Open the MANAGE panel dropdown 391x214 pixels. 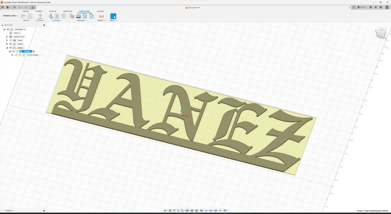pyautogui.click(x=81, y=20)
